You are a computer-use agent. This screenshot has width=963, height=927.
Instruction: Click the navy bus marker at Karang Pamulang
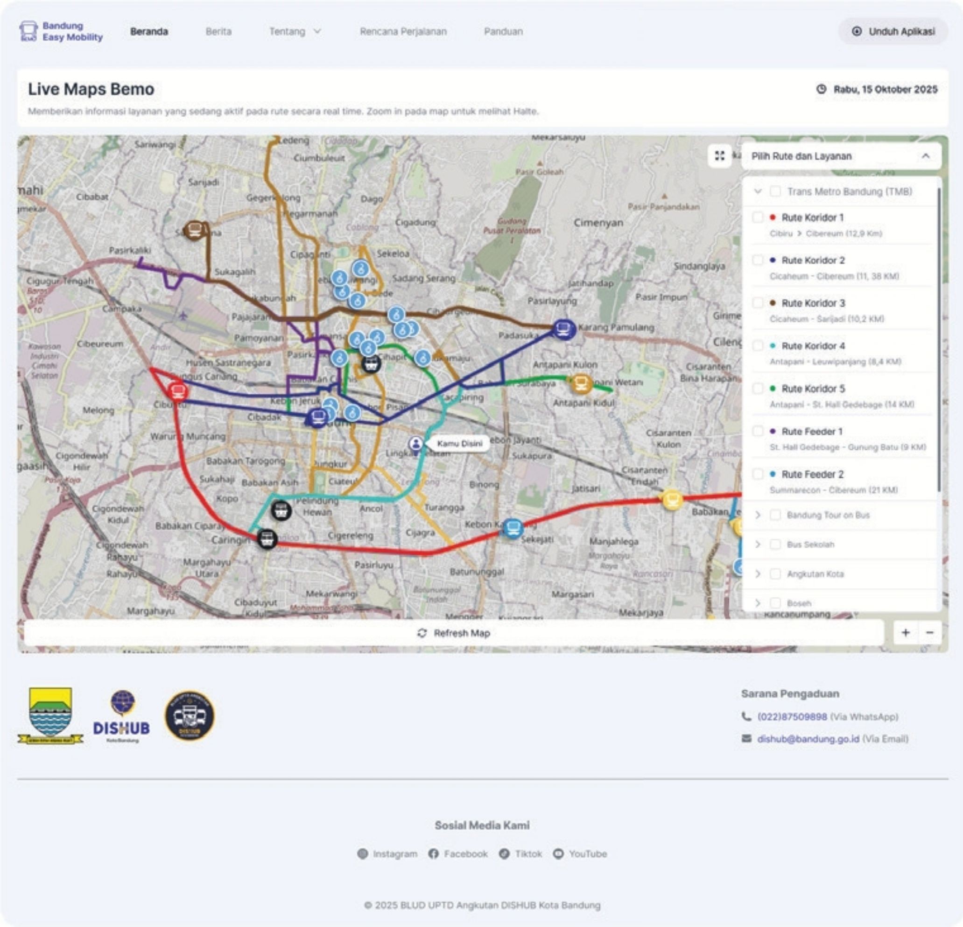[x=564, y=329]
